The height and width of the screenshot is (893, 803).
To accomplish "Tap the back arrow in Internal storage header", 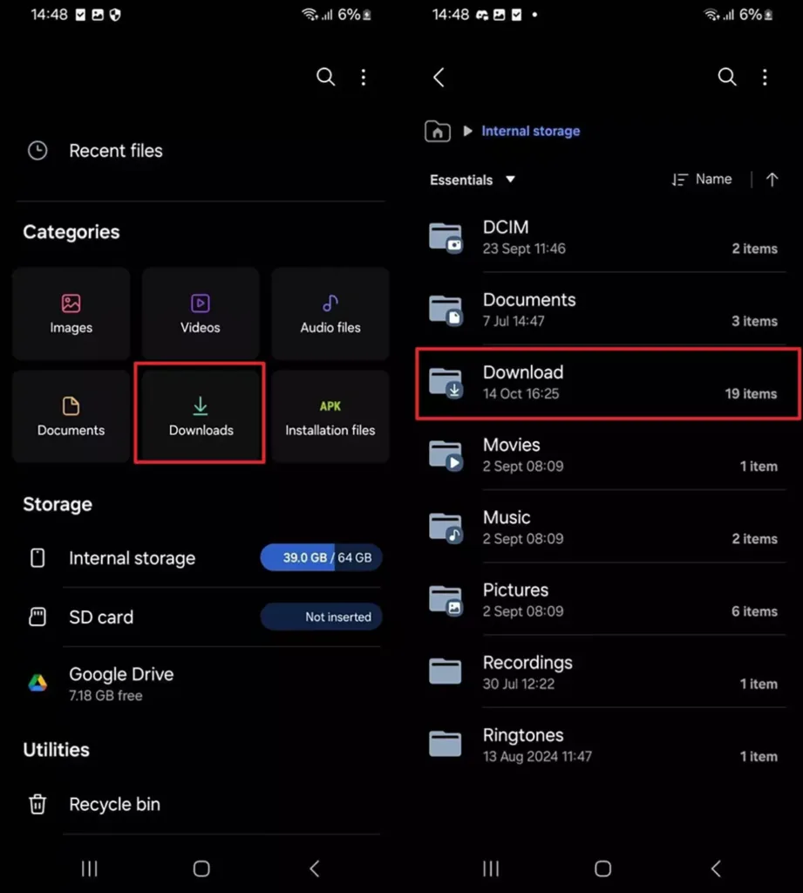I will coord(439,77).
